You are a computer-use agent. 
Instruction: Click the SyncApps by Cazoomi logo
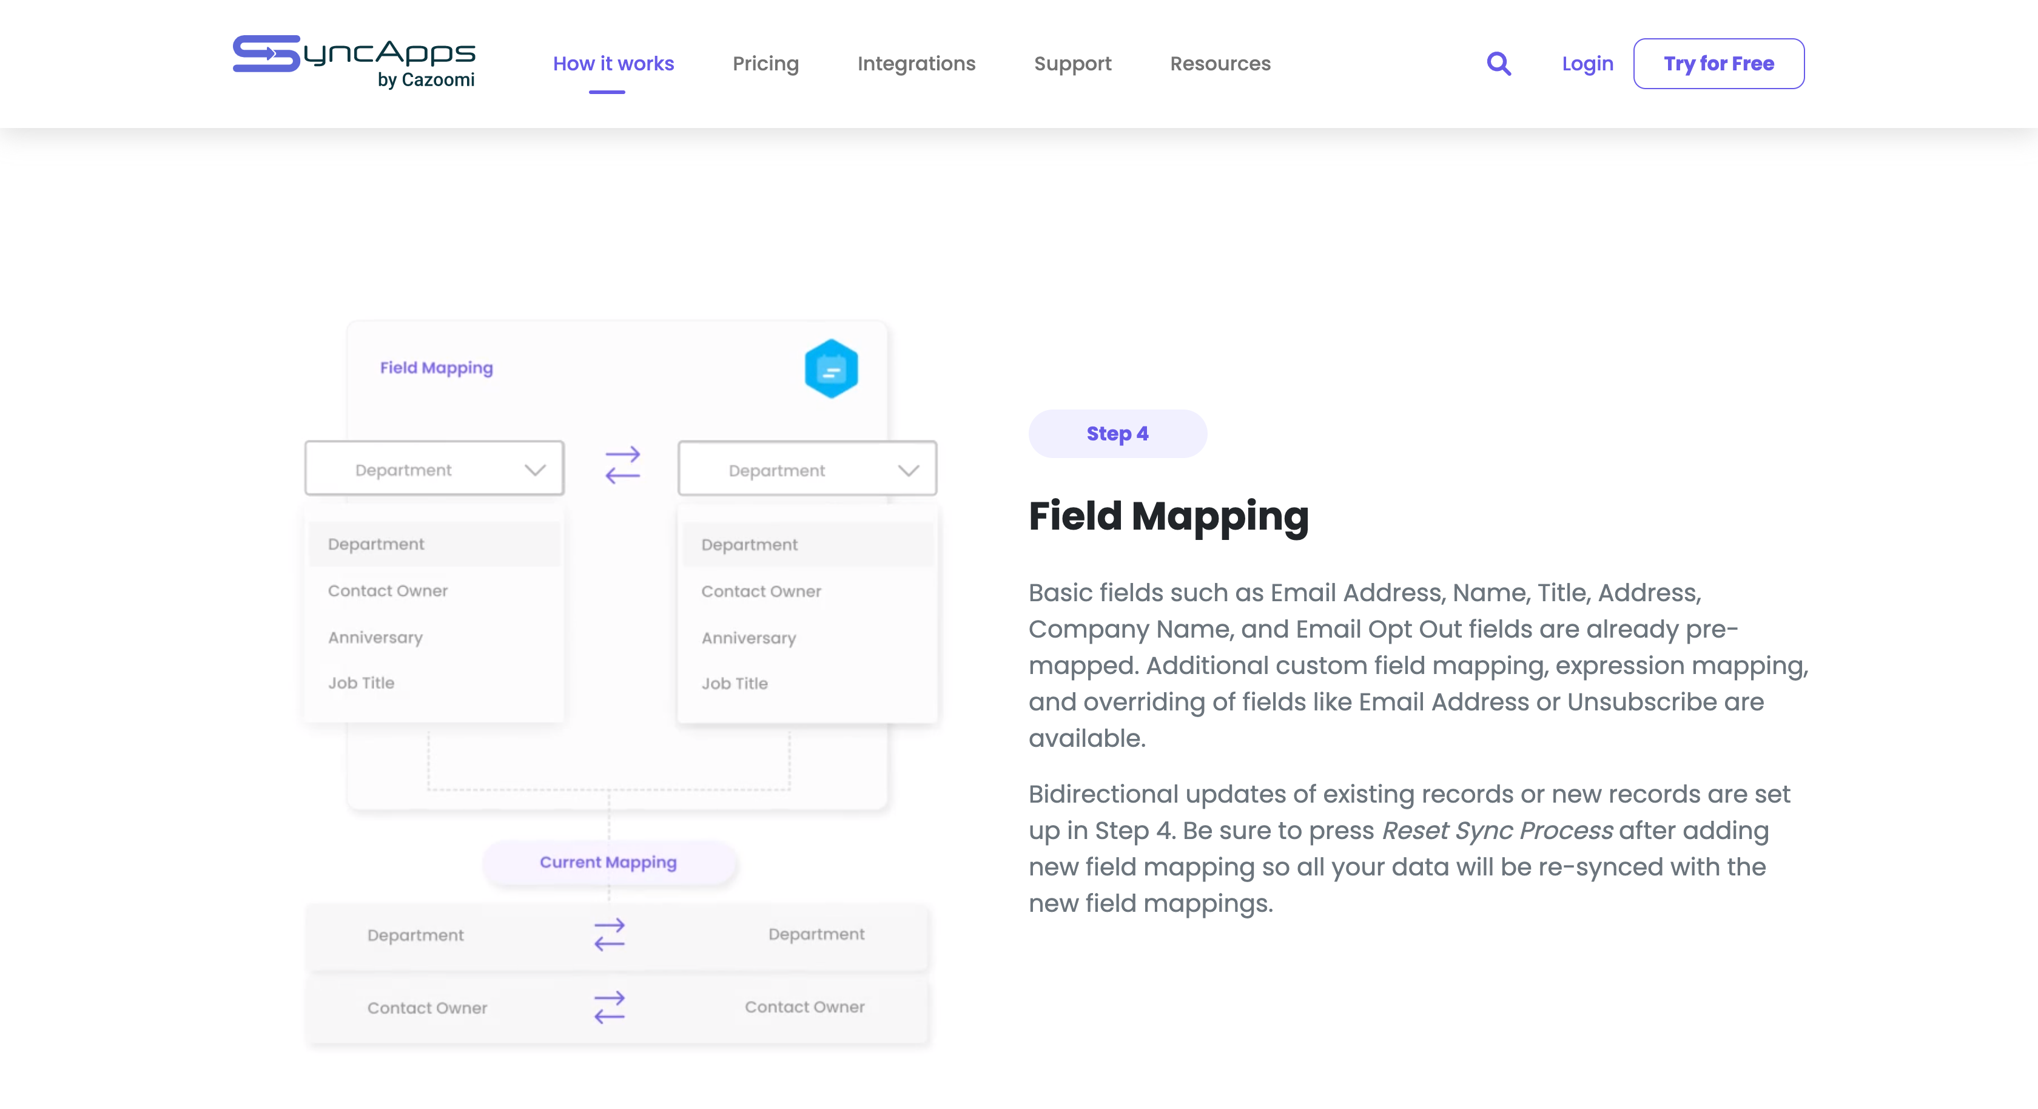tap(354, 62)
